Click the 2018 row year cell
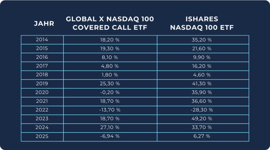Viewport: 270px width, 150px height. click(x=42, y=75)
